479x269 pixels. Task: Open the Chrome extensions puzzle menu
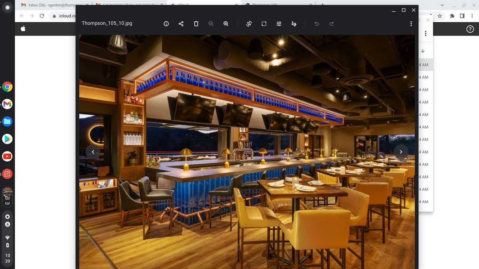coord(452,16)
